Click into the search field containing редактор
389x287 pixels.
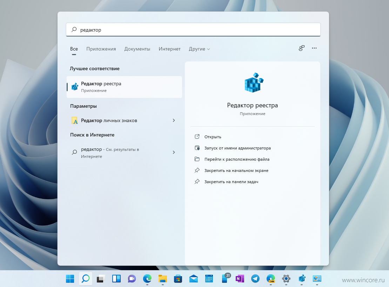point(193,29)
